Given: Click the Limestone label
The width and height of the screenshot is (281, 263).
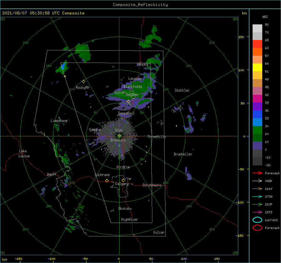Looking at the screenshot, I should [x=59, y=121].
